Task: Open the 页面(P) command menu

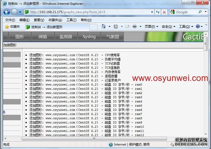Action: pyautogui.click(x=151, y=26)
